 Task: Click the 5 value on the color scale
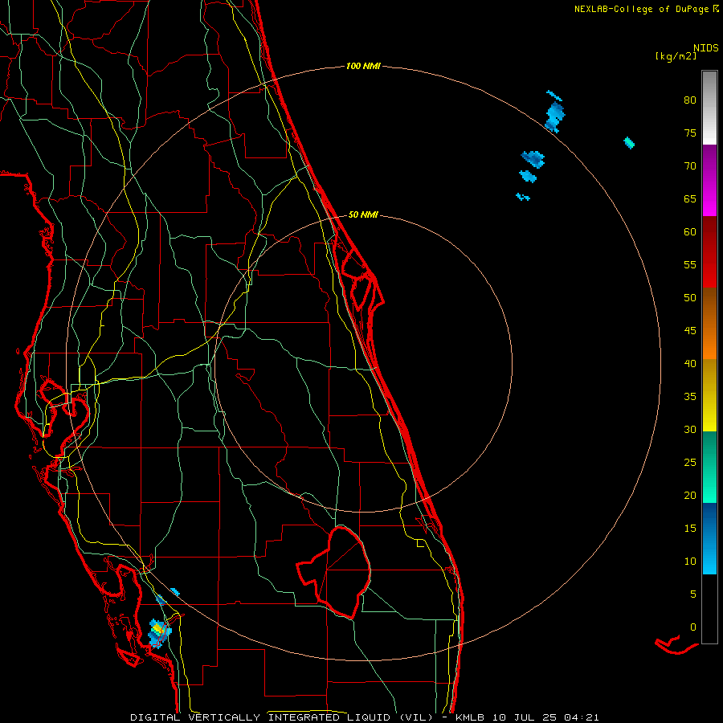pos(693,594)
